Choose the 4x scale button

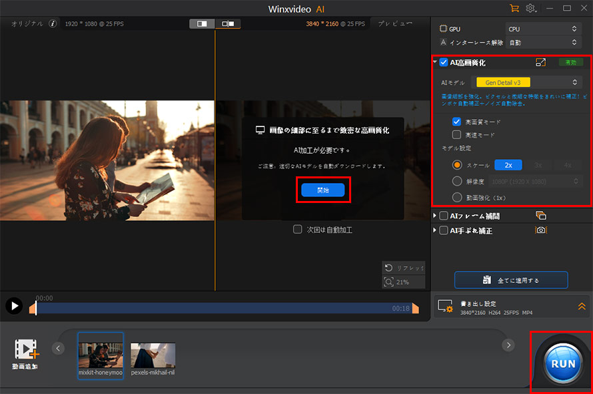pos(568,165)
